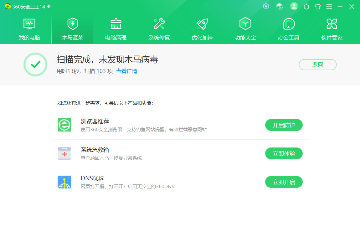The image size is (360, 227).
Task: Switch to 木马查杀 tab
Action: pos(73,29)
